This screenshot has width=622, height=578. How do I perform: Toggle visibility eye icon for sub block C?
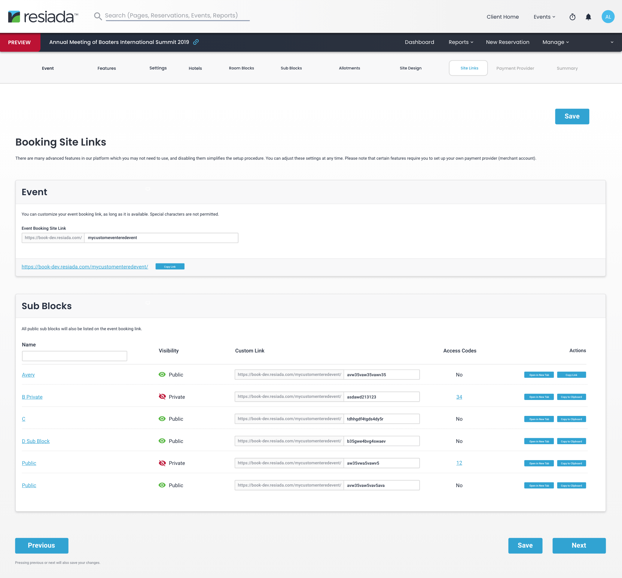coord(162,419)
